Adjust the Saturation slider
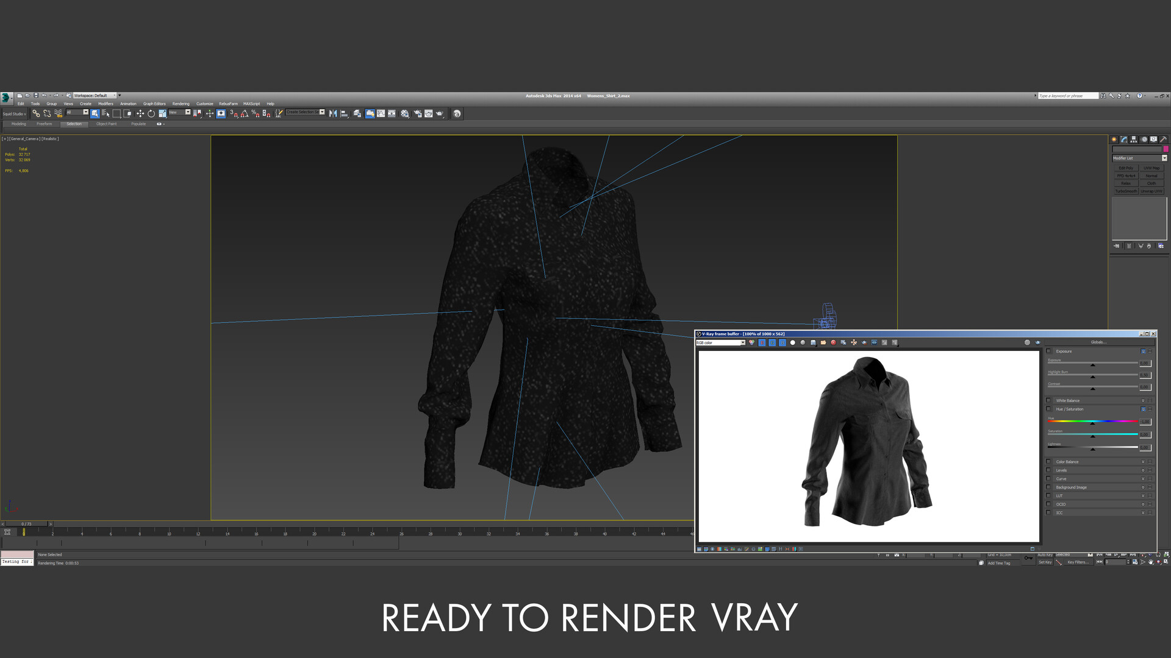Image resolution: width=1171 pixels, height=658 pixels. pyautogui.click(x=1092, y=434)
